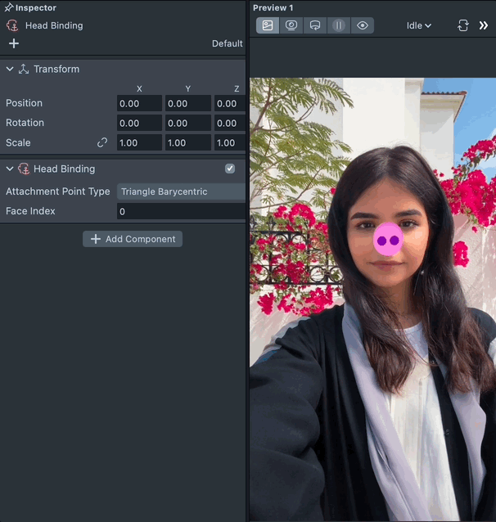
Task: Click the Face Index input field
Action: click(181, 211)
